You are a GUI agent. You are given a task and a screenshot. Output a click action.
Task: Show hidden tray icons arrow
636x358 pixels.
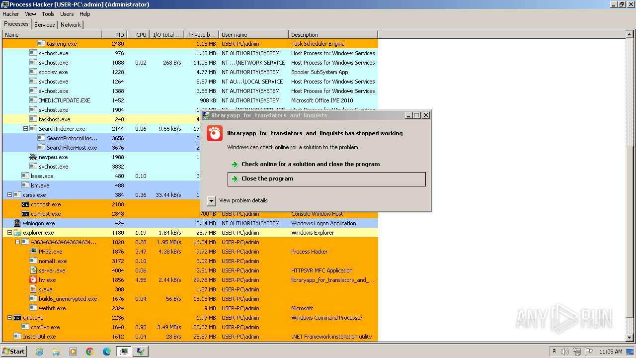coord(554,351)
